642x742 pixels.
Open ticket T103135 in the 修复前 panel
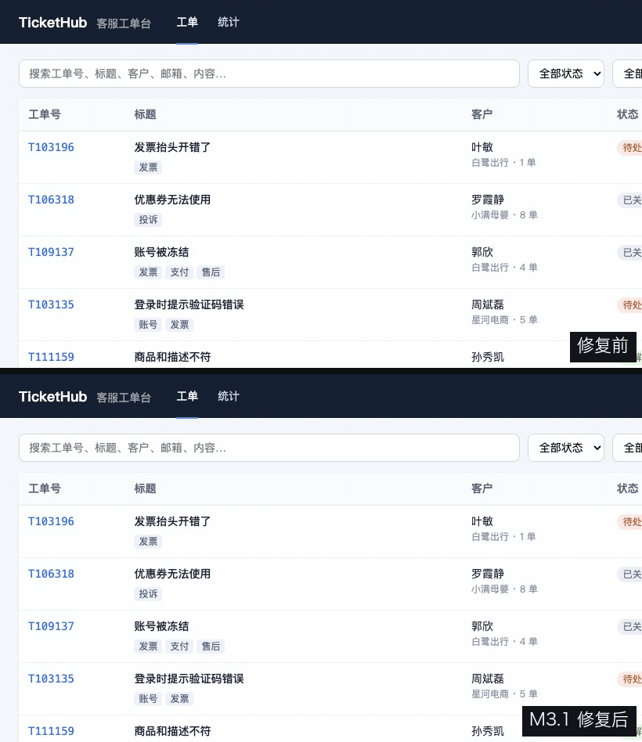pyautogui.click(x=51, y=304)
